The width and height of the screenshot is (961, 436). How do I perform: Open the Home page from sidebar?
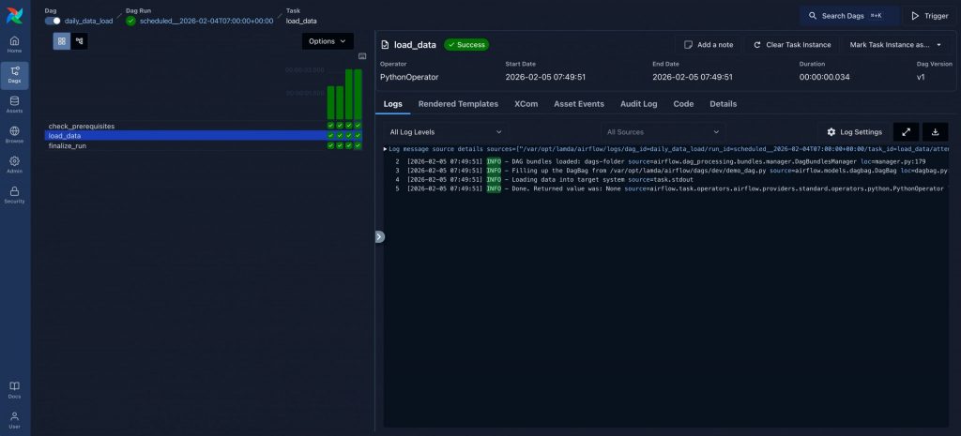pos(14,45)
